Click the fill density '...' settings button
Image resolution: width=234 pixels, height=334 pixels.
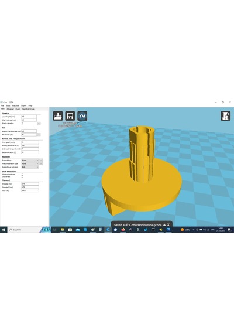[x=39, y=134]
